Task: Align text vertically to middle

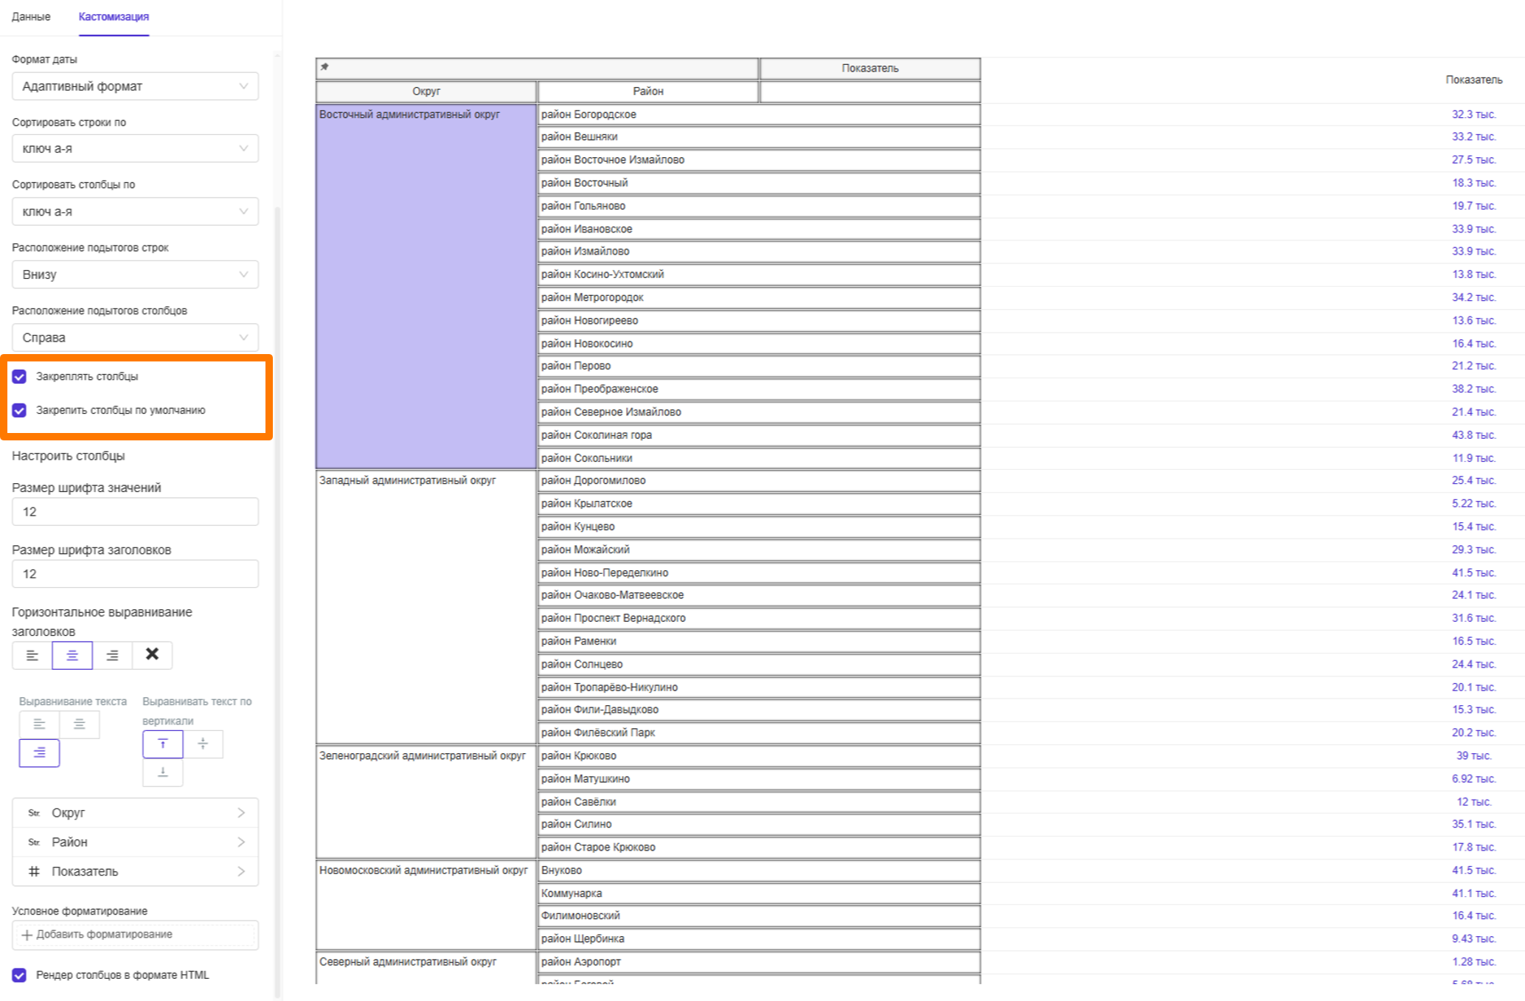Action: (x=203, y=744)
